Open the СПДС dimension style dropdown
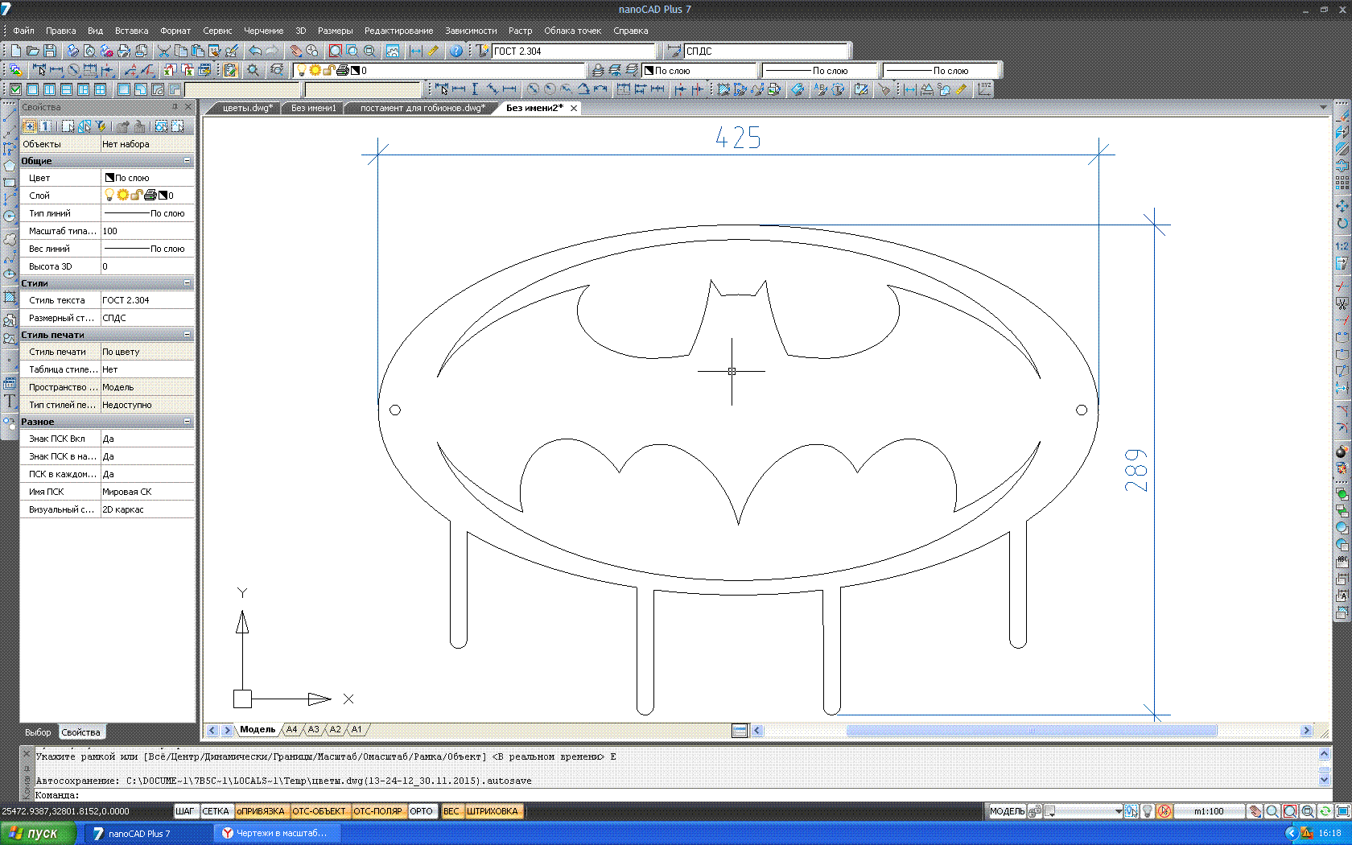 click(765, 51)
